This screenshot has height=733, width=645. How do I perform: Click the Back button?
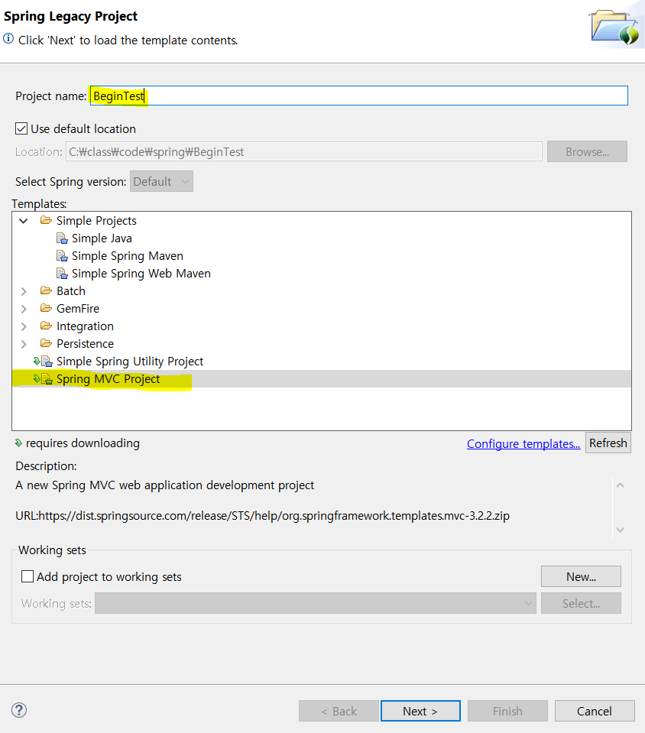point(339,711)
